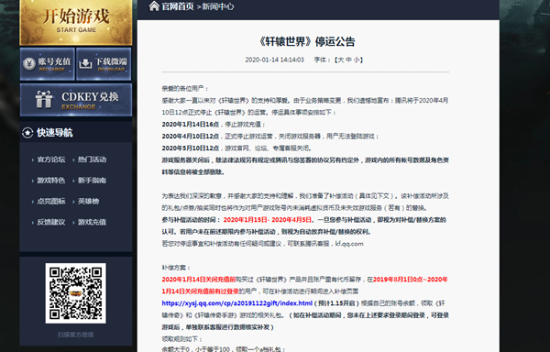Go to 官网首页 breadcrumb link
The image size is (550, 352).
pos(178,6)
